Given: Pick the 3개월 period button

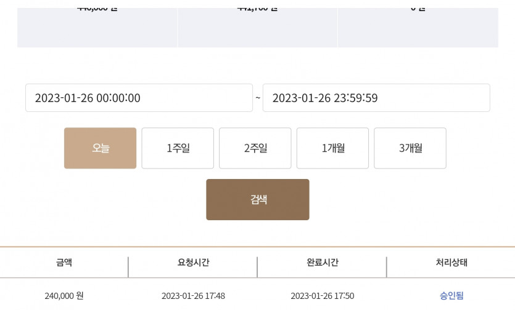Looking at the screenshot, I should [x=410, y=148].
